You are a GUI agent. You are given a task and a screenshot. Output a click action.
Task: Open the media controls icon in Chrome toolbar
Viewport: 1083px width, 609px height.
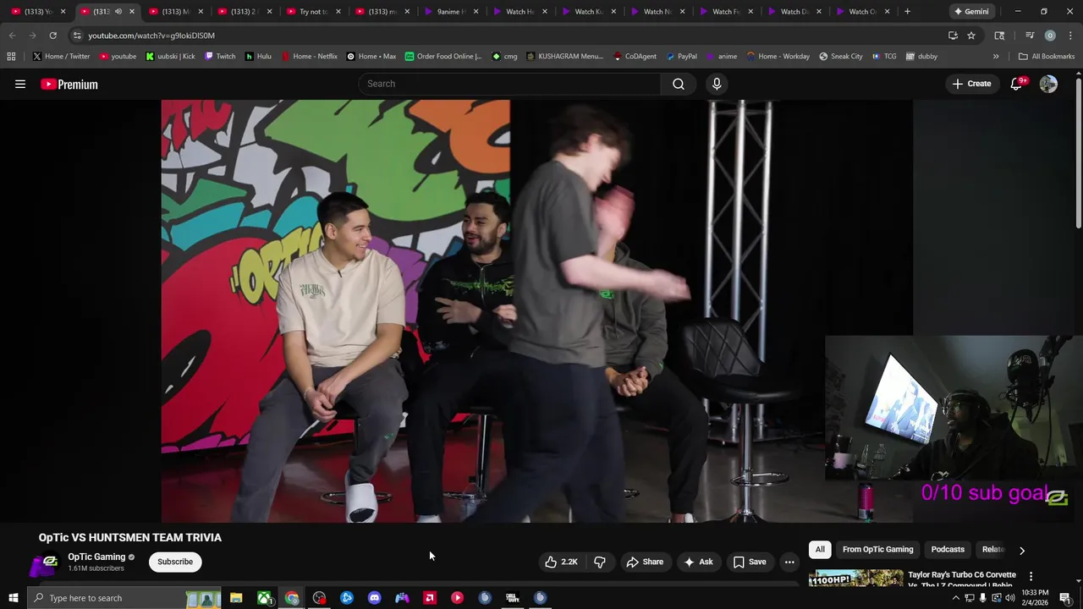point(1030,36)
